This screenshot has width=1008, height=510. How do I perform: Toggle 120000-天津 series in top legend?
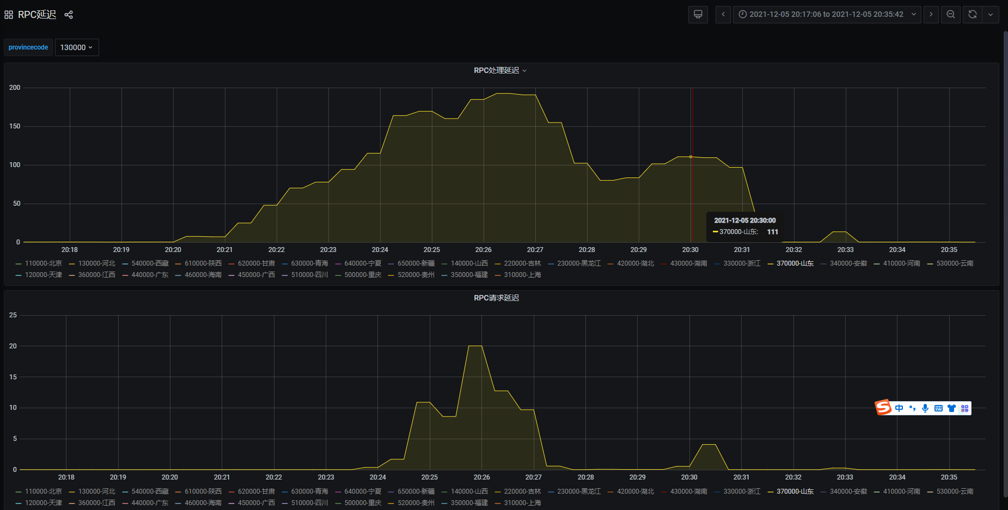[x=44, y=275]
